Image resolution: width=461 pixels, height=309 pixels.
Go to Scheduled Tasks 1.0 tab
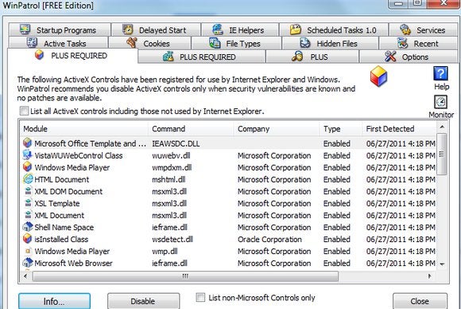(x=333, y=29)
